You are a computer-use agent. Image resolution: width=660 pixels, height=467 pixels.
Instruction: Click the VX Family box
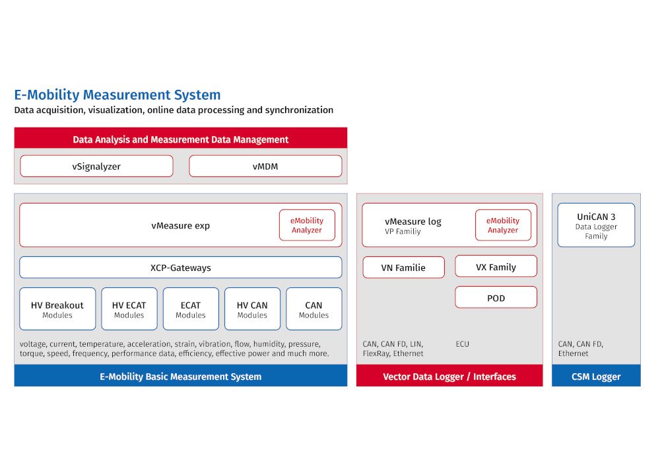coord(496,267)
